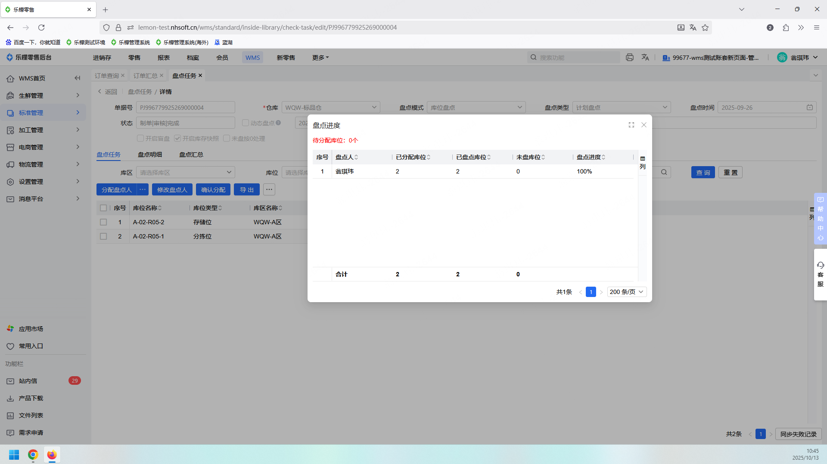Switch to the 盘点明细 tab
Viewport: 827px width, 464px height.
150,155
